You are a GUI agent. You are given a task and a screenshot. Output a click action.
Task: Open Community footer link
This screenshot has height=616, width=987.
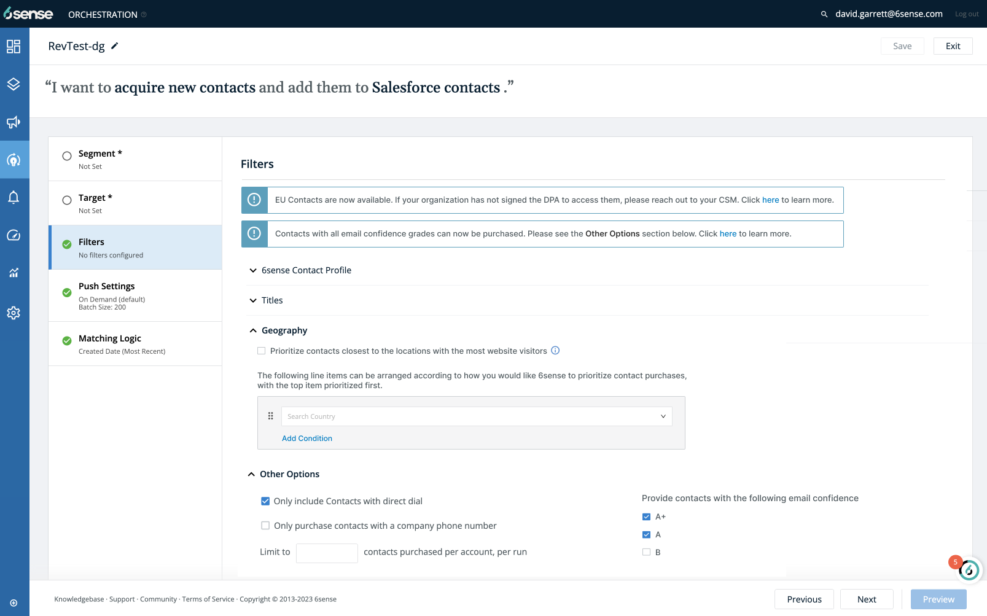click(x=158, y=599)
